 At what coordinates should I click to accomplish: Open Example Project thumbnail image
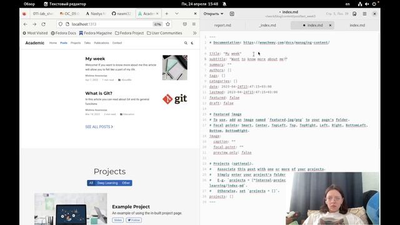point(71,209)
